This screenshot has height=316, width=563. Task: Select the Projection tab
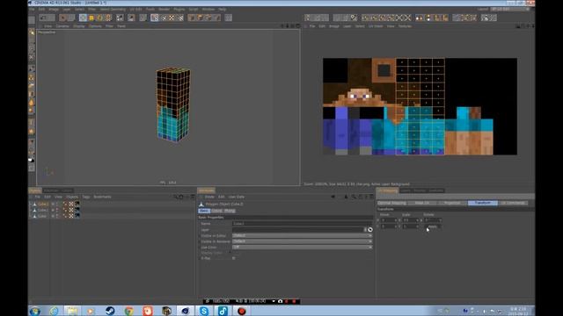[x=452, y=203]
